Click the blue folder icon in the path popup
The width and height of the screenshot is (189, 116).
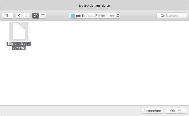73,16
